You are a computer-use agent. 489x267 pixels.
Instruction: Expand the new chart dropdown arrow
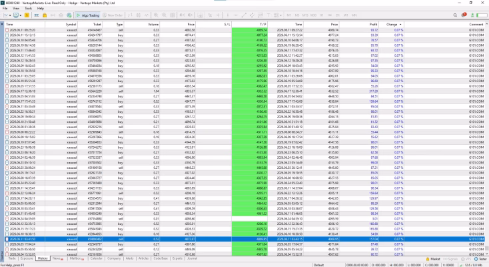10,15
